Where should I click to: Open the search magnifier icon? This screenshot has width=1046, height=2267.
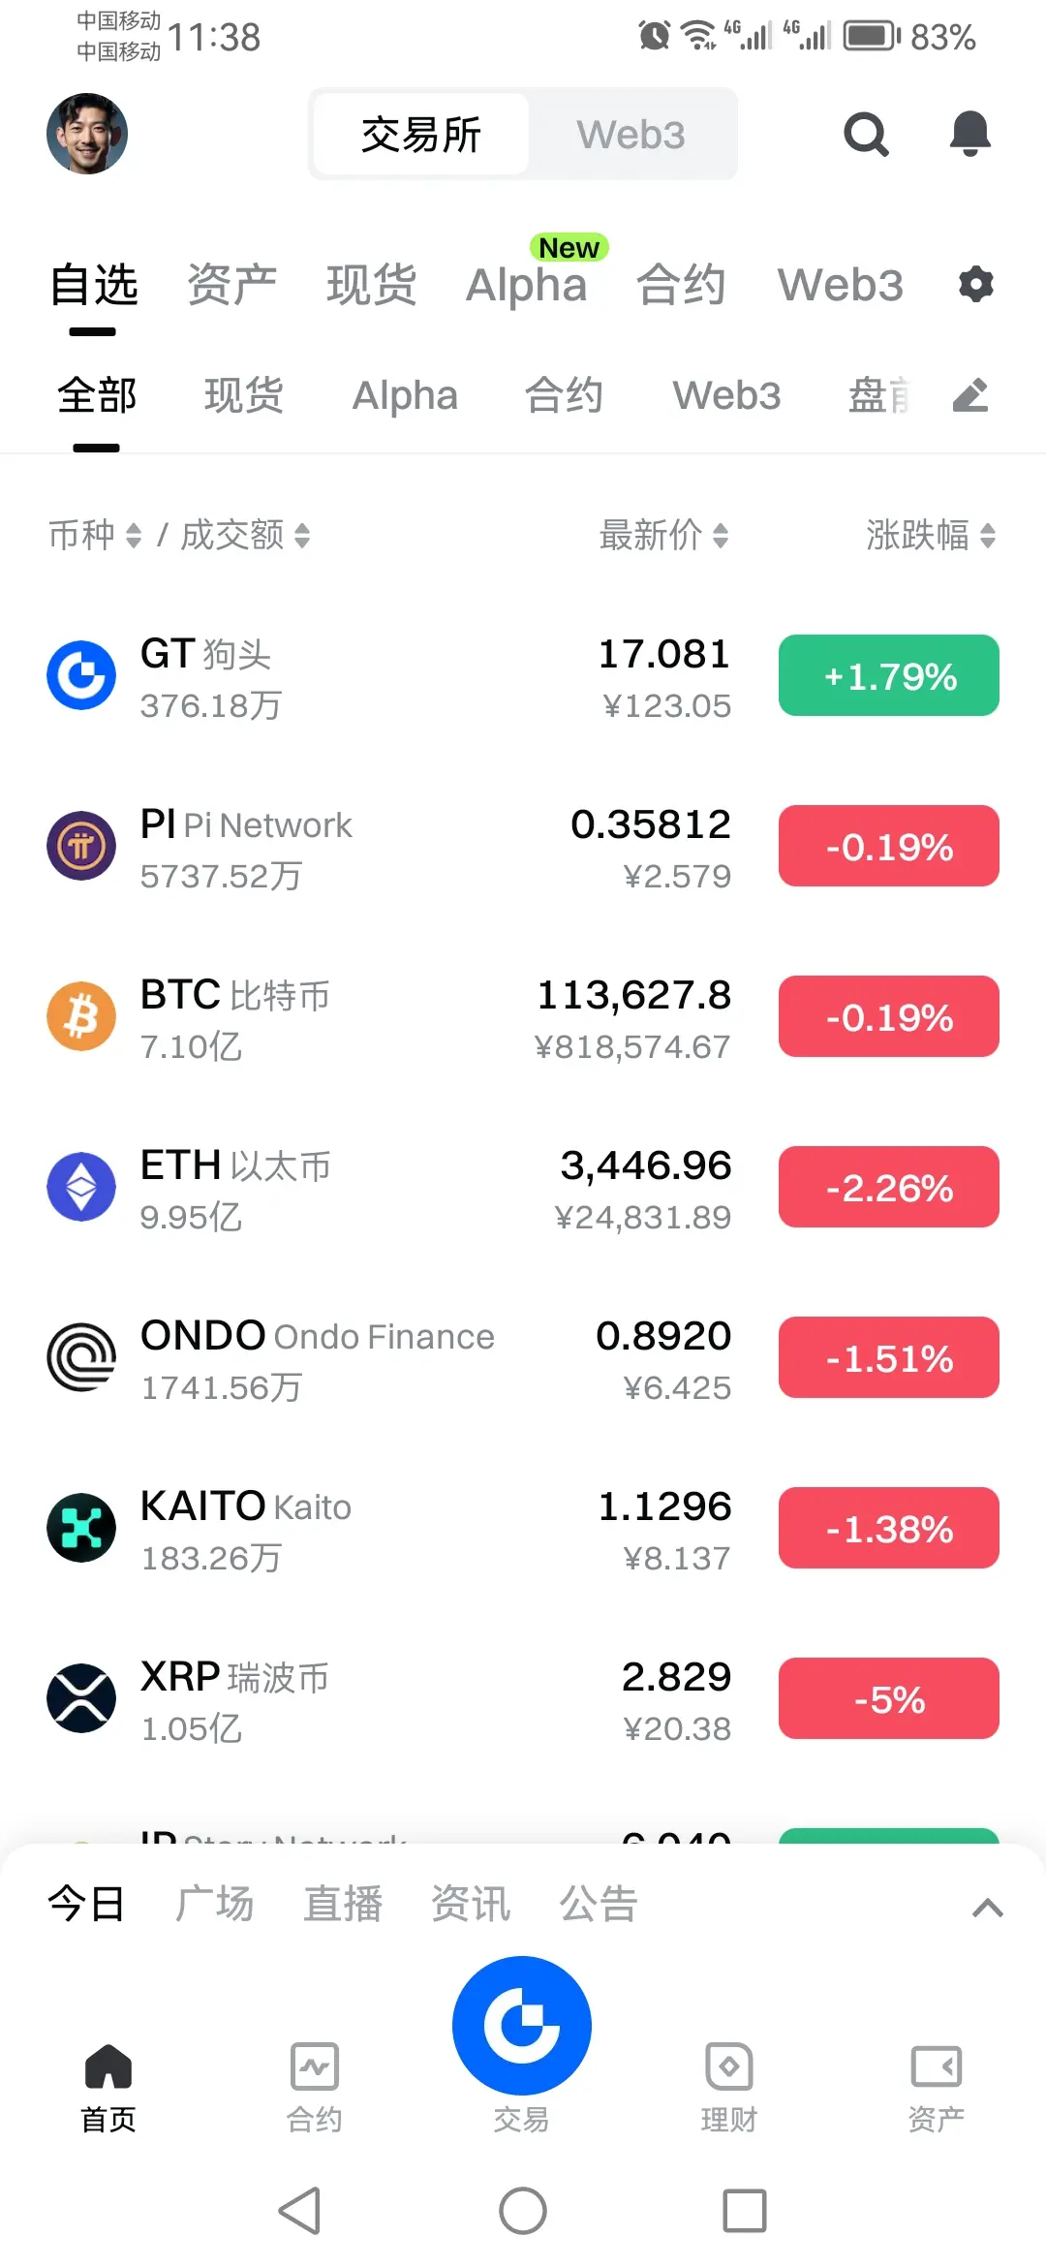pos(866,134)
